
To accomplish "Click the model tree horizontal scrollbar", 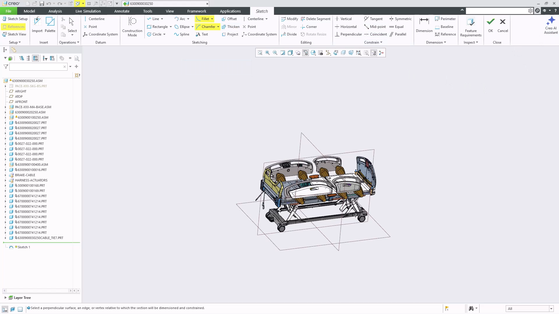I will (x=38, y=290).
